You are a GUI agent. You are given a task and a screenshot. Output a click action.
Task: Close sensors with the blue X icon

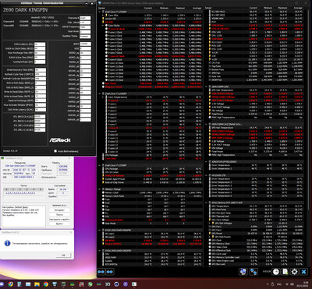(303, 272)
